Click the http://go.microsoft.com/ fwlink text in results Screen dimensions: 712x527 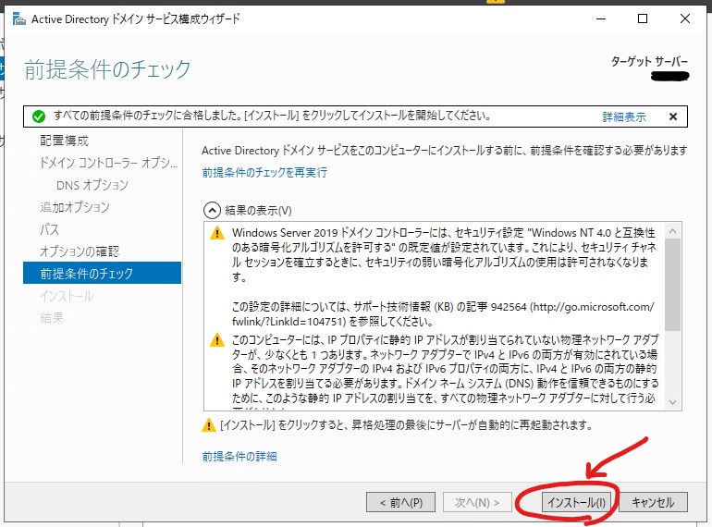pos(443,314)
